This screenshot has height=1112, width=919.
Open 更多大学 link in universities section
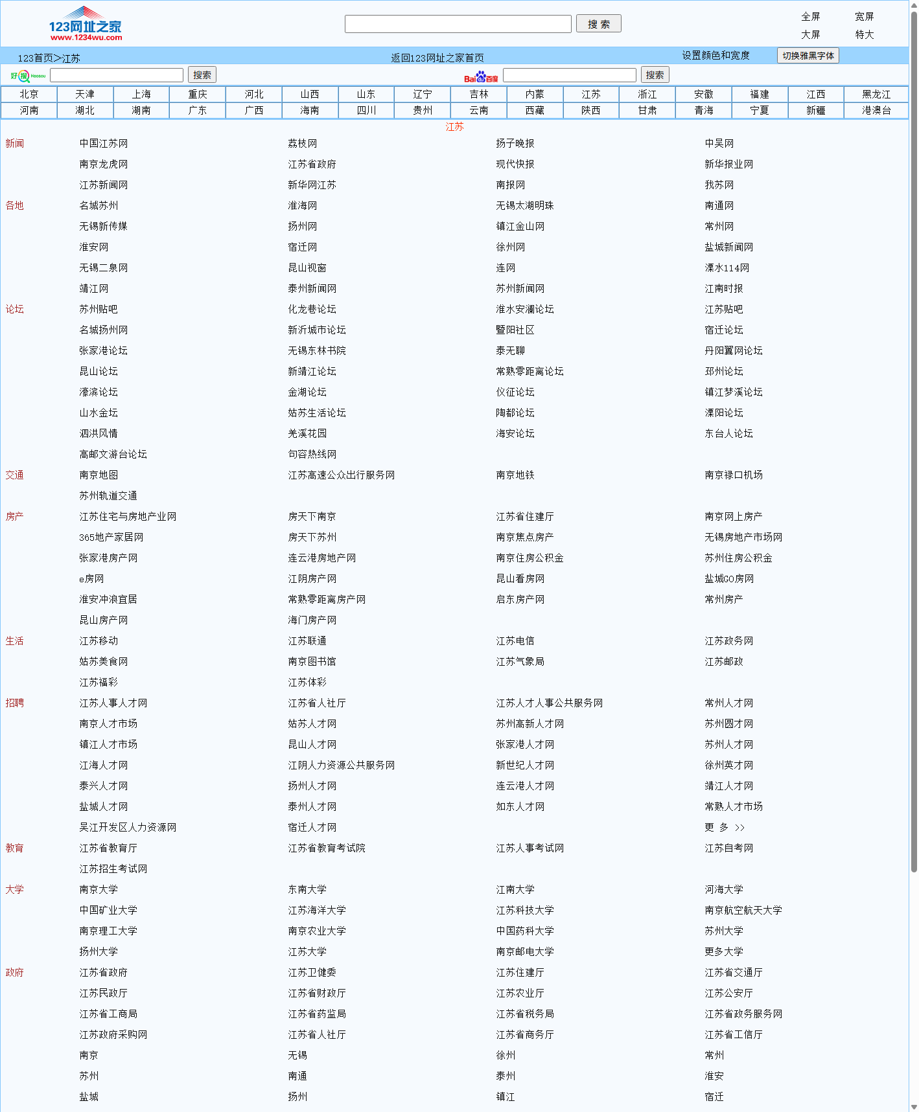(x=724, y=952)
